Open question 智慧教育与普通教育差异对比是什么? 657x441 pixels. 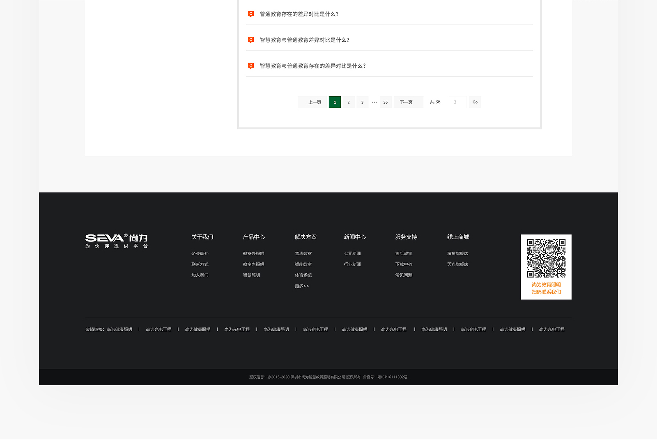tap(304, 40)
